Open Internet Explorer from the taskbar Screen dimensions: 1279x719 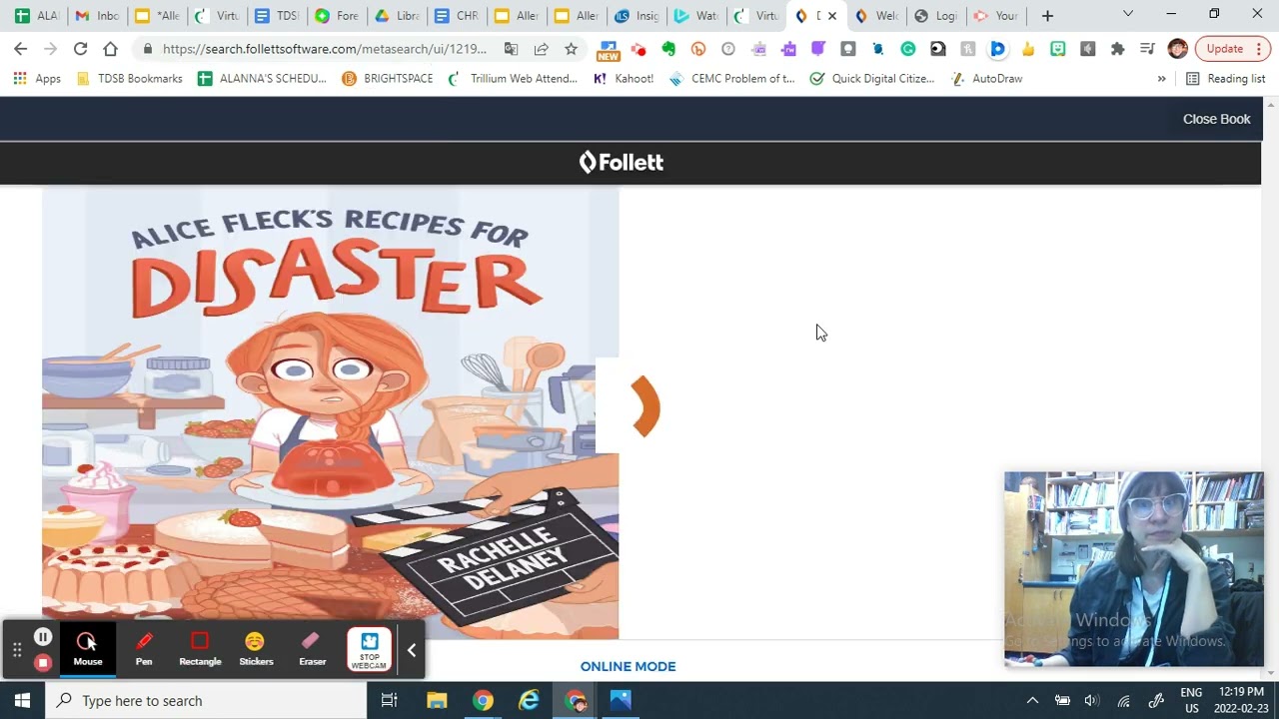(529, 700)
